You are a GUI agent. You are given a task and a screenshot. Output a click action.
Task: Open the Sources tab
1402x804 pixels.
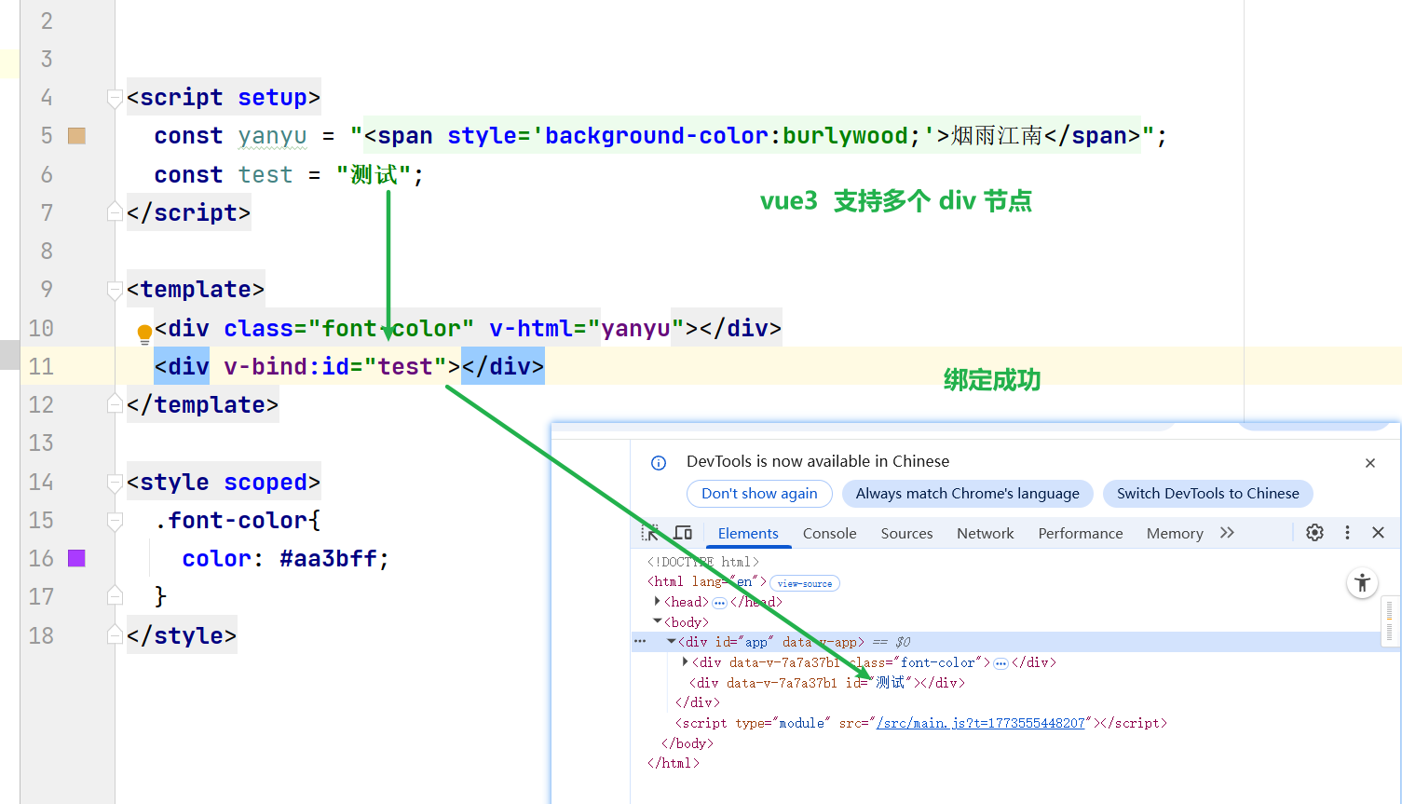pyautogui.click(x=906, y=533)
